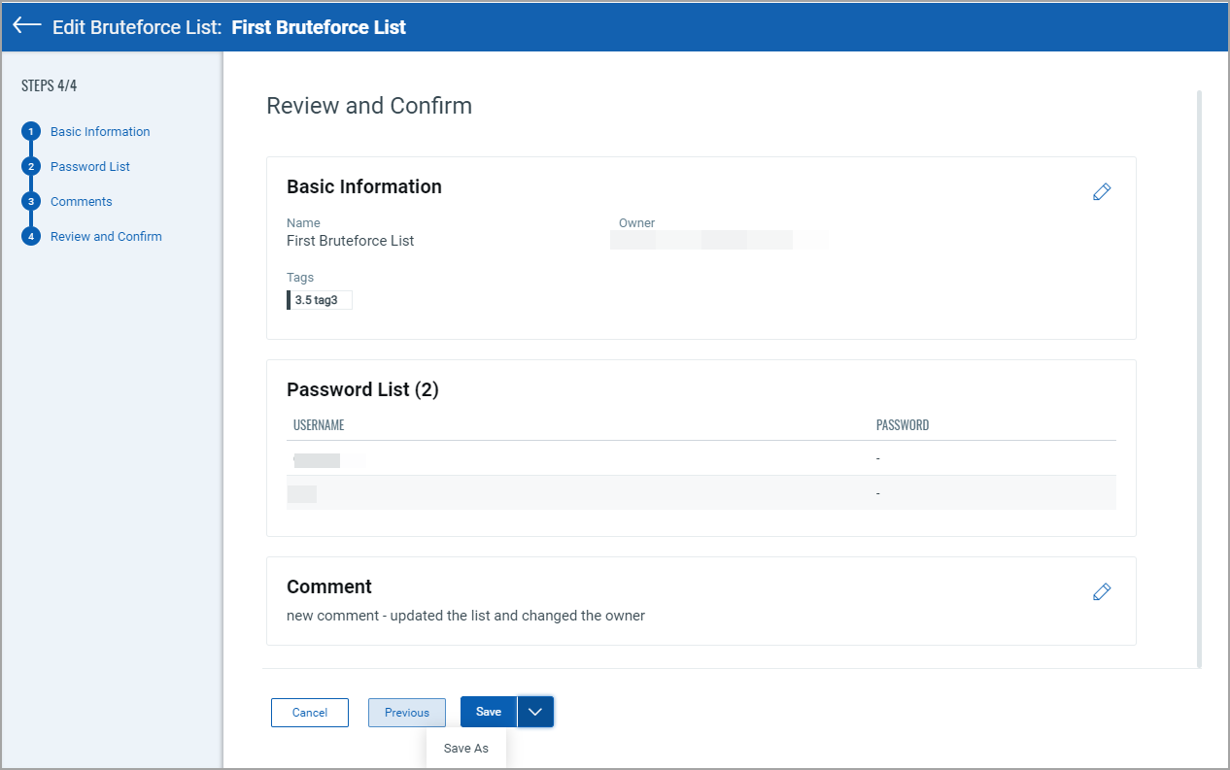Open the Password List step

pos(90,167)
